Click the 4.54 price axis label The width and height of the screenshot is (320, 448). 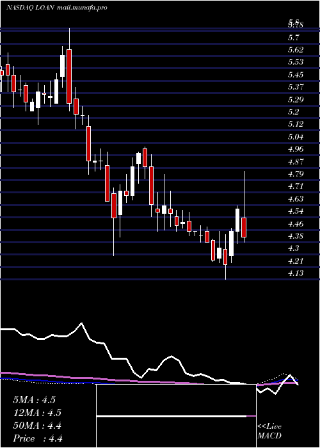tap(296, 211)
